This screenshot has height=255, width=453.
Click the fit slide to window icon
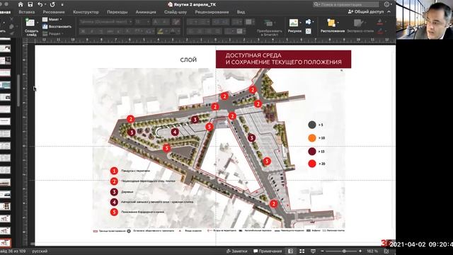[386, 251]
